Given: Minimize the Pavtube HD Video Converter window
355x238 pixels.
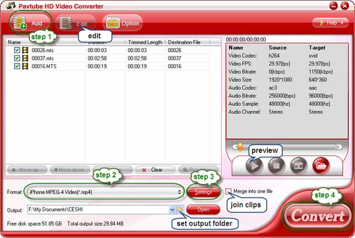Looking at the screenshot, I should 333,6.
